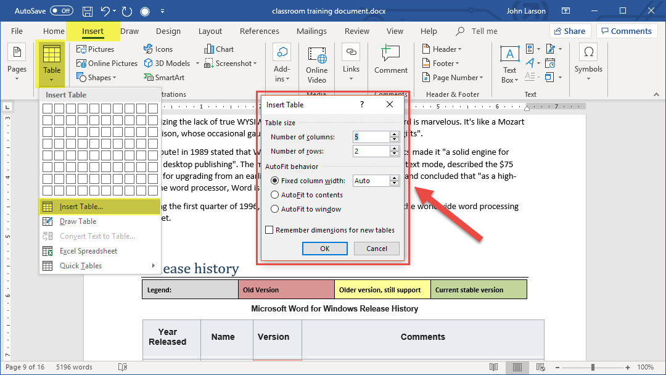Click the Save icon in title bar
The width and height of the screenshot is (666, 375).
tap(88, 11)
